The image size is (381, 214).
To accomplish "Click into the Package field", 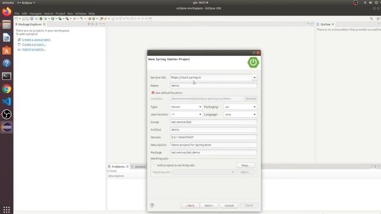I will [x=213, y=152].
